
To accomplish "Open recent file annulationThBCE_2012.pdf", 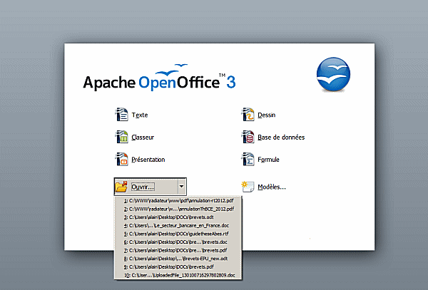I will click(178, 209).
